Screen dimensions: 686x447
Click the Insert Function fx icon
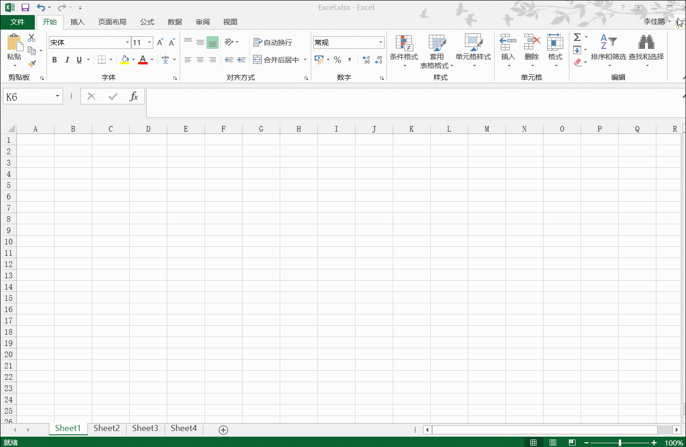(134, 97)
